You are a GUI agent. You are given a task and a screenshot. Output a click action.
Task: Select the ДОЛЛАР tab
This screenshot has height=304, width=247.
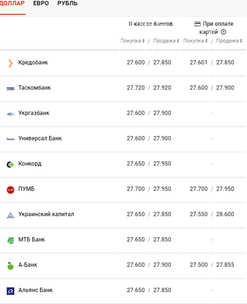click(x=12, y=3)
